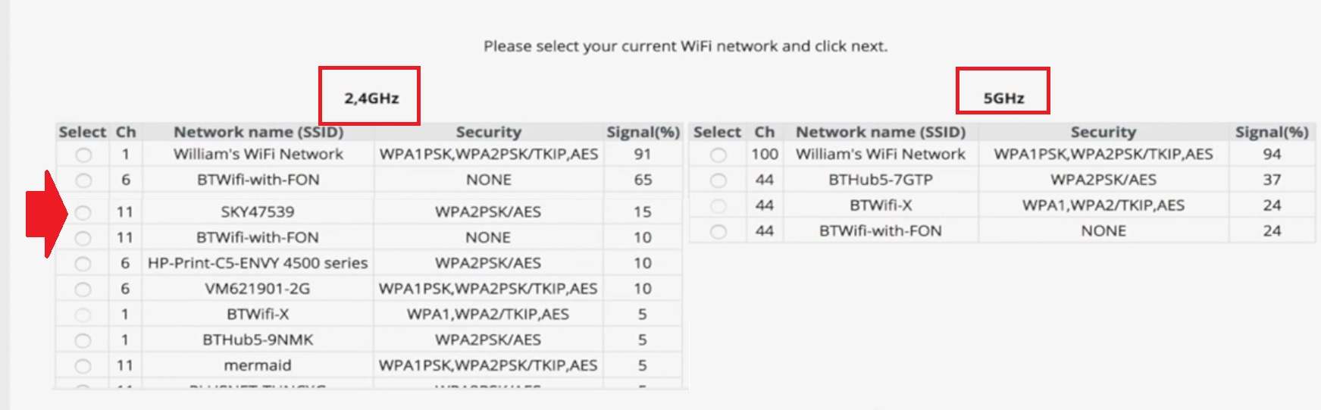Select William's WiFi Network radio on 2.4GHz
This screenshot has width=1321, height=410.
tap(83, 155)
